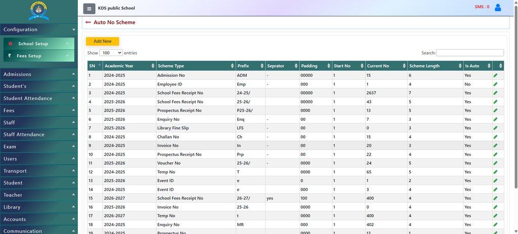
Task: Open the user profile icon
Action: [498, 8]
